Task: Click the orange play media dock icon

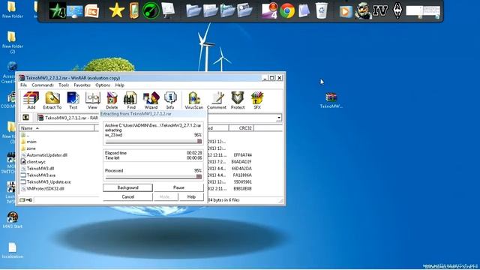Action: click(x=346, y=12)
